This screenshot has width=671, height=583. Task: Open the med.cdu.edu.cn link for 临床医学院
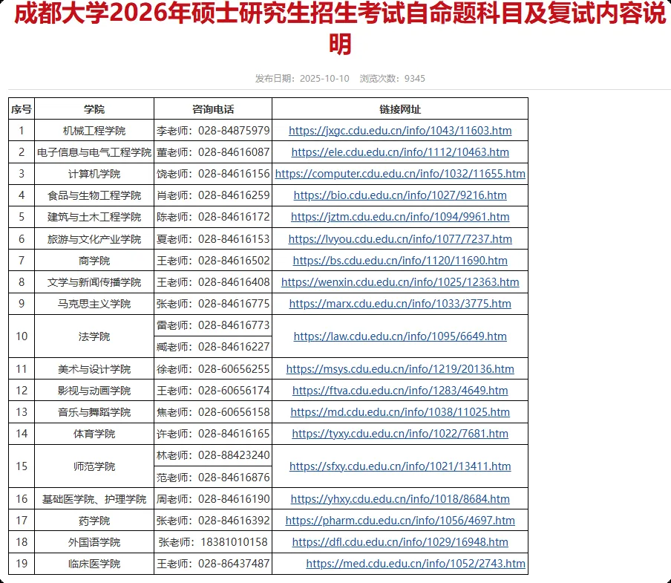click(416, 564)
